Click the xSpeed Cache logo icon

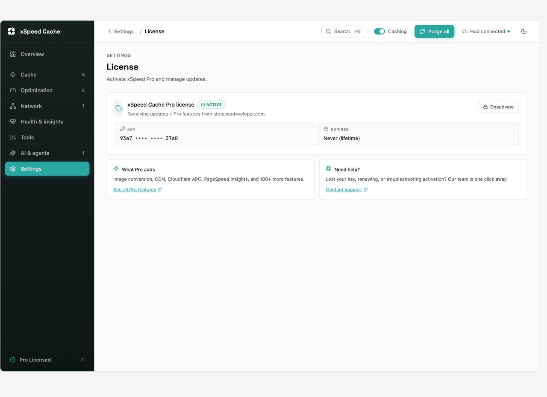(12, 31)
